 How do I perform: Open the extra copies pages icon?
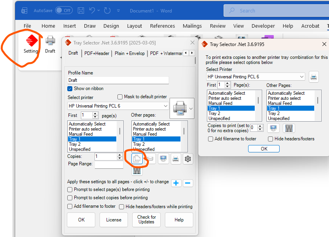coord(137,159)
